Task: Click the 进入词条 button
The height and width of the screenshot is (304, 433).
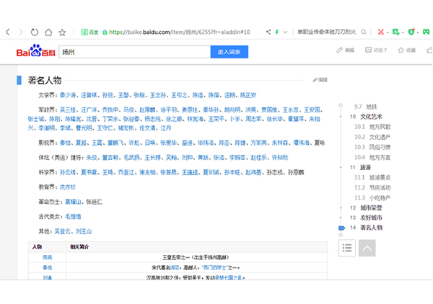Action: (x=229, y=52)
